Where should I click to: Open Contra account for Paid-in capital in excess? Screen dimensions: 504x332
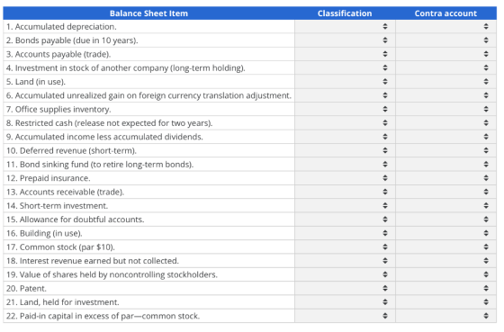(445, 316)
